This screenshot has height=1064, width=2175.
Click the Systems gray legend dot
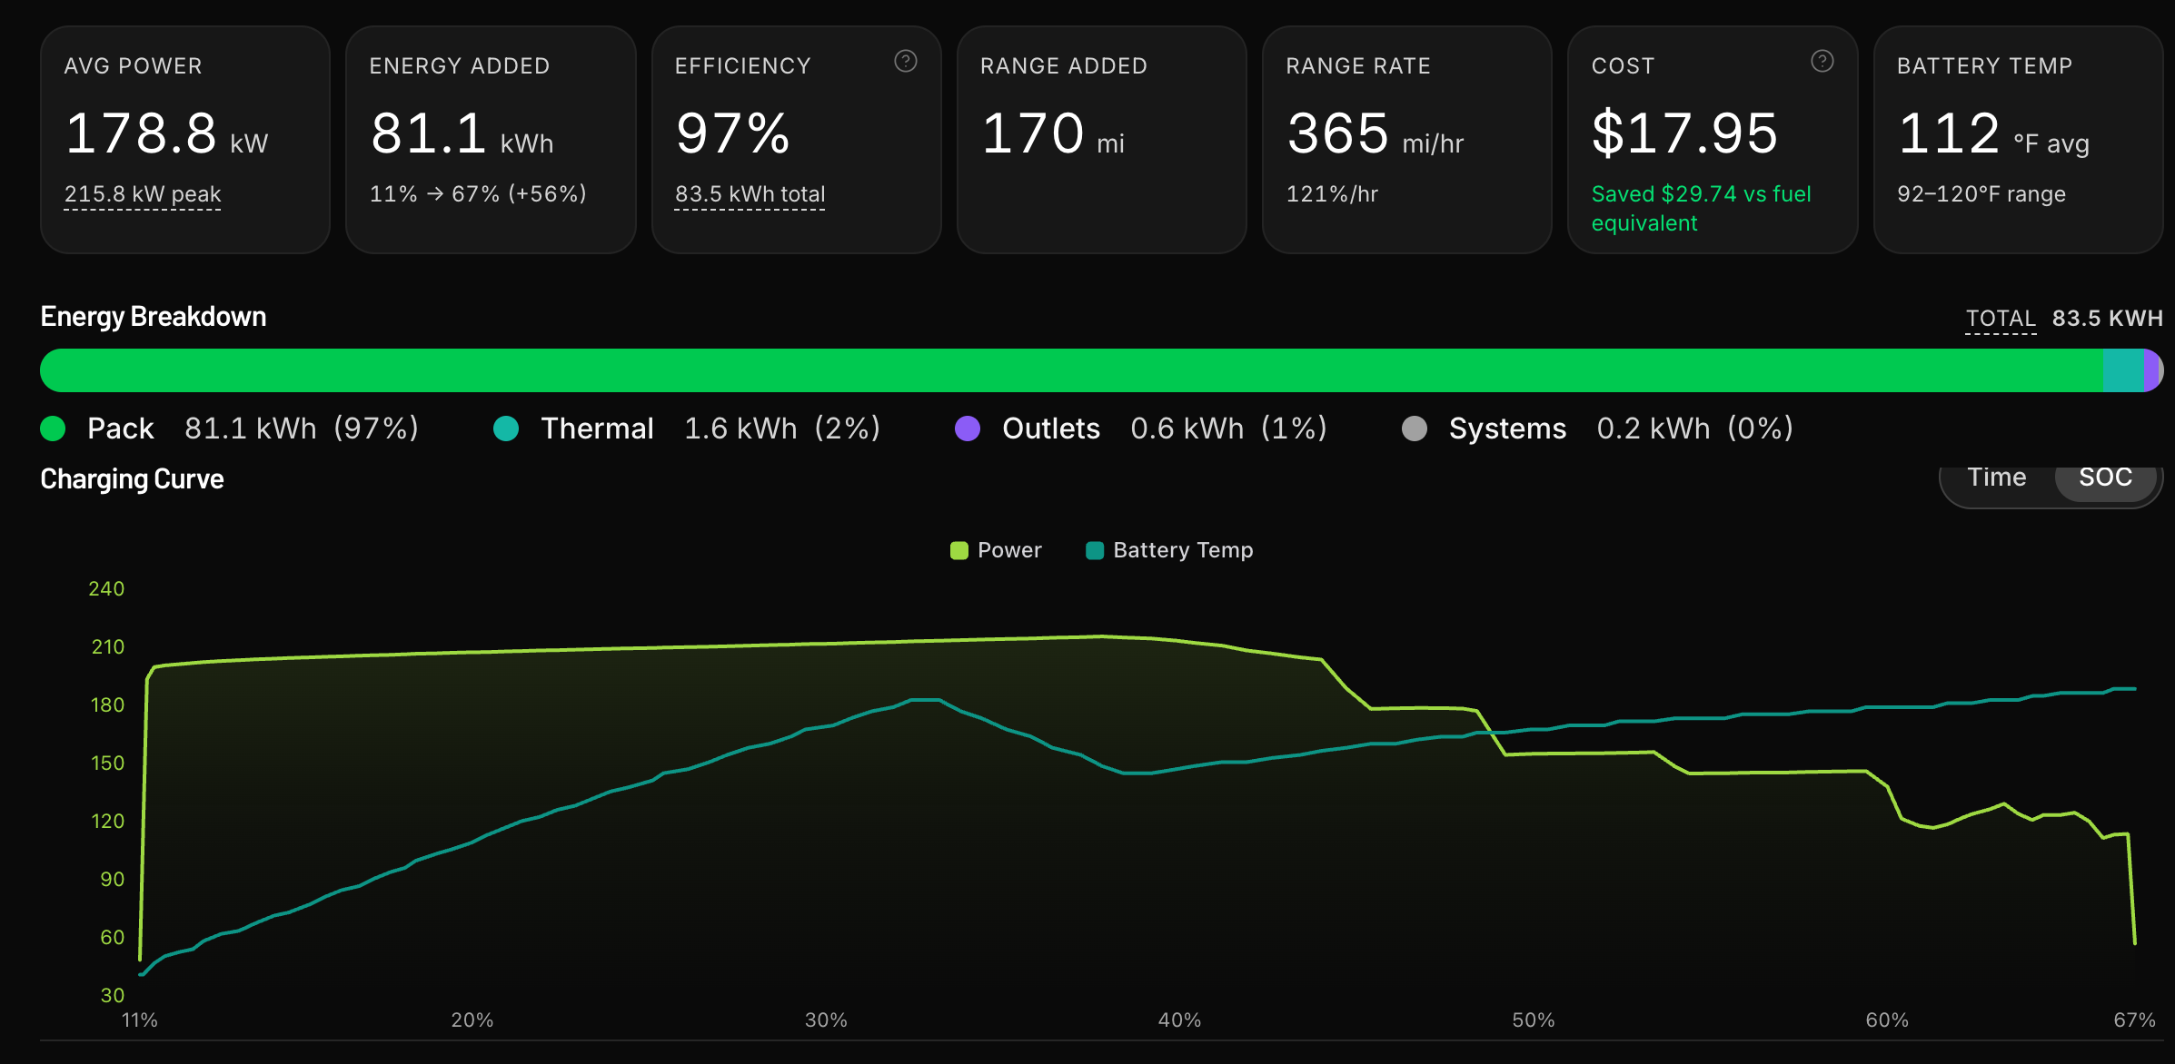click(x=1415, y=429)
